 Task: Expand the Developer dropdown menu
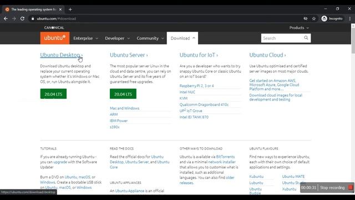(117, 38)
